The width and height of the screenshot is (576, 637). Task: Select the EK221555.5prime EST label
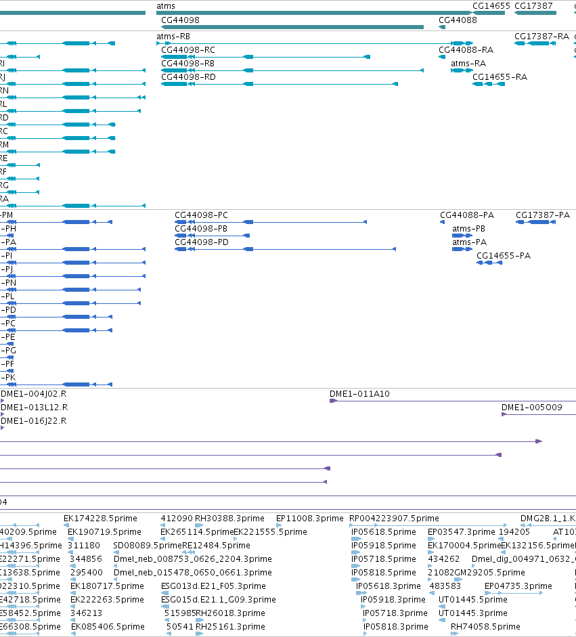point(270,532)
